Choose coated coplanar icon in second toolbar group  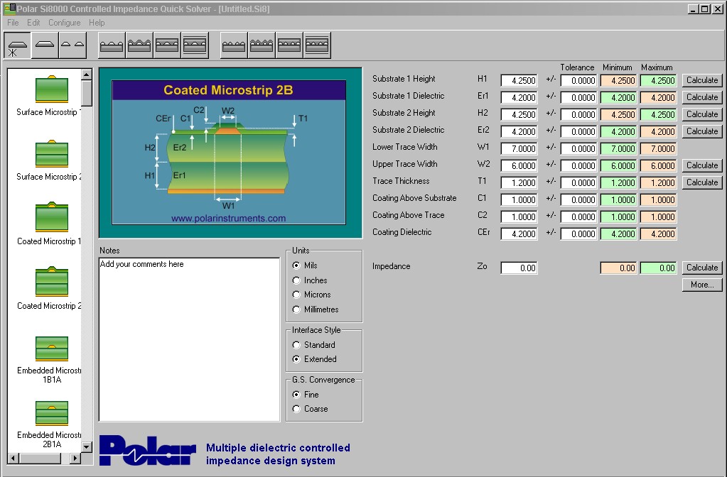(139, 45)
